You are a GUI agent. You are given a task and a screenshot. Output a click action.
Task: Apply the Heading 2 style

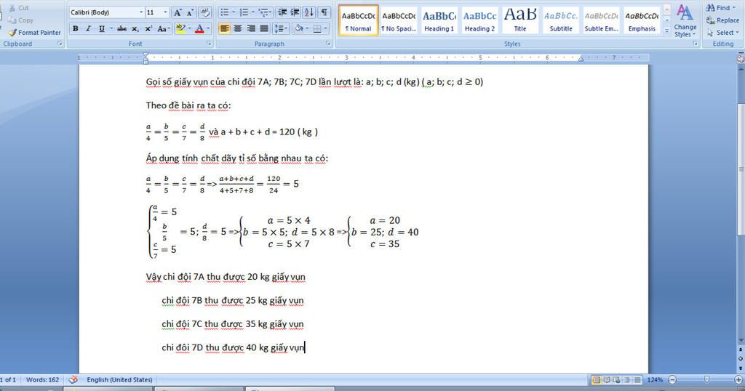pyautogui.click(x=480, y=20)
